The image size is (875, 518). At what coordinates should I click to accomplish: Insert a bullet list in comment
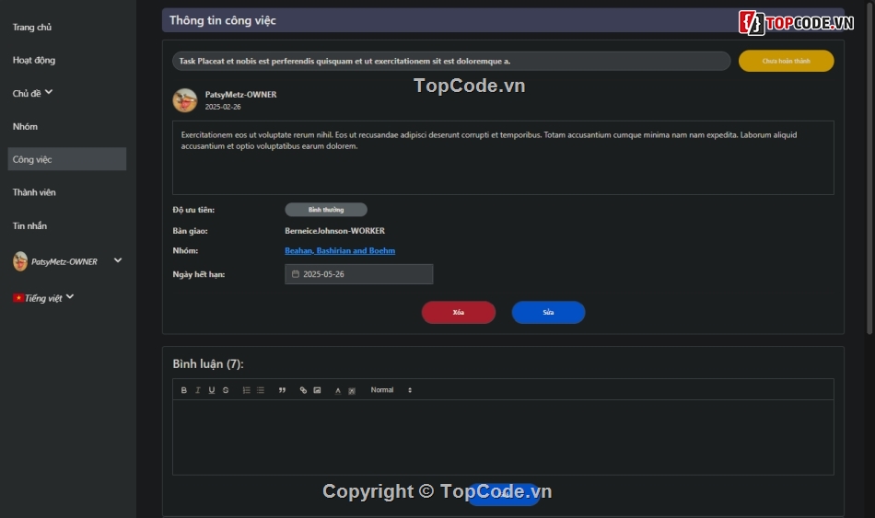(x=261, y=390)
